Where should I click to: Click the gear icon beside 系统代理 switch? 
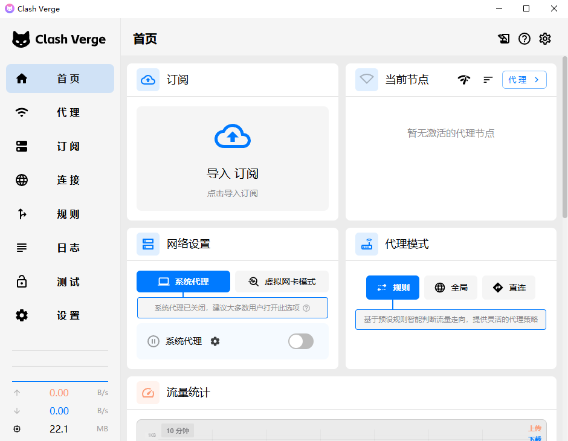(215, 341)
